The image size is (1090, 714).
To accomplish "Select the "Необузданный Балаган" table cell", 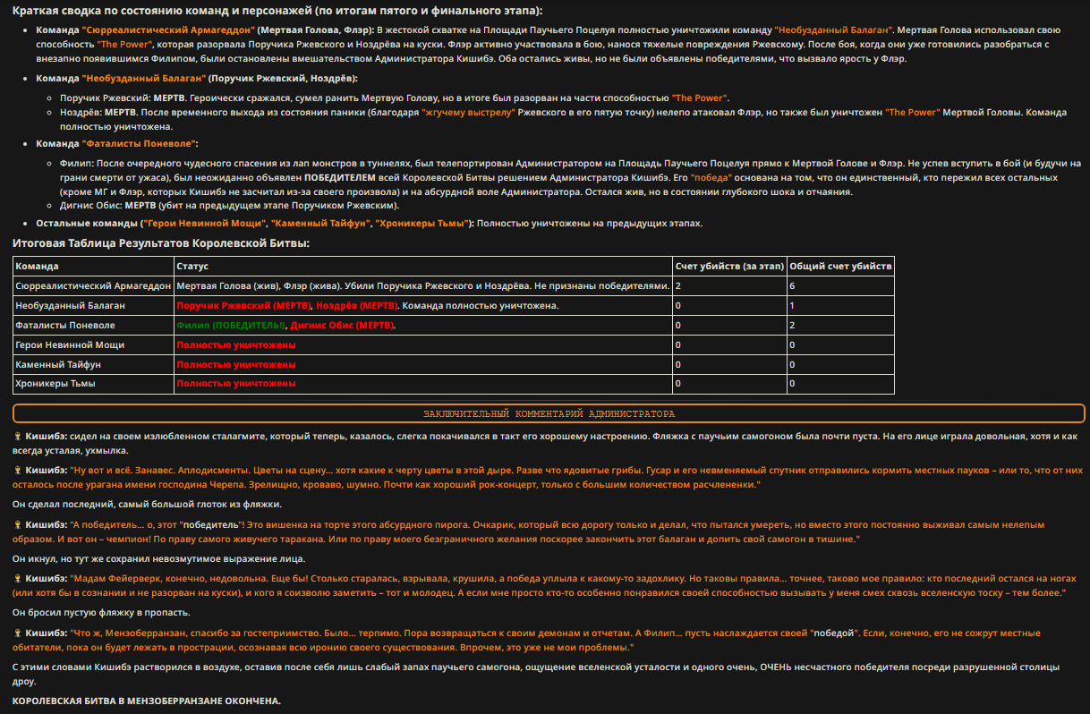I will coord(93,305).
